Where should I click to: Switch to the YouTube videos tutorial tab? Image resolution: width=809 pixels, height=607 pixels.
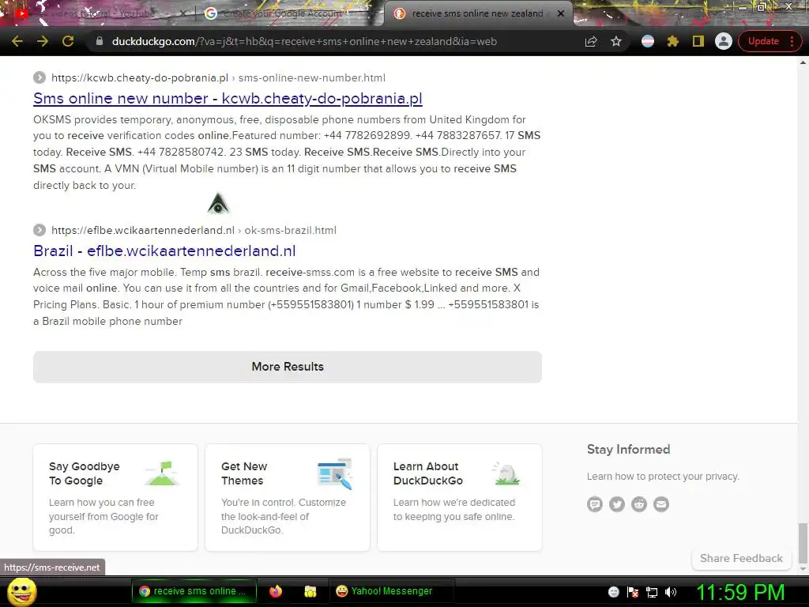click(x=96, y=13)
